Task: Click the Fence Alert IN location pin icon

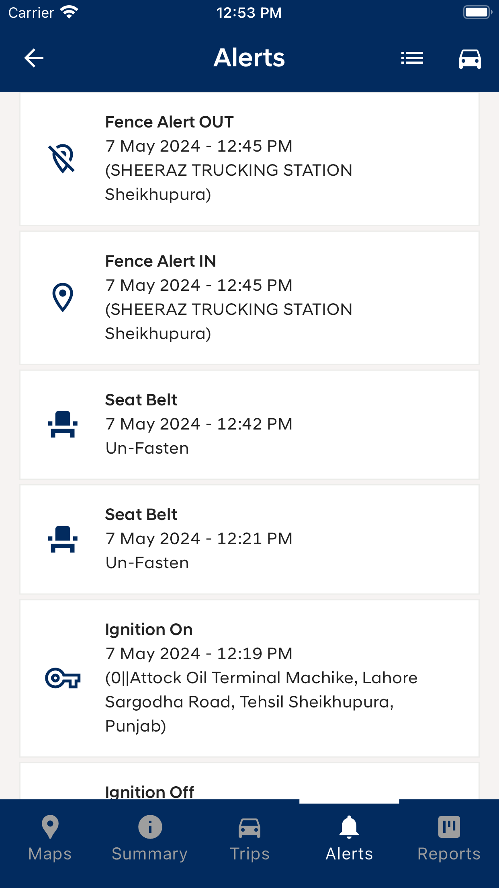Action: 63,298
